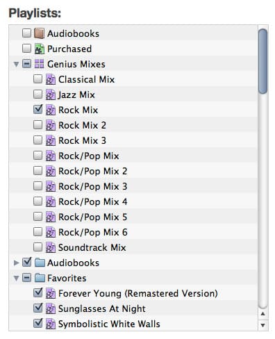Image resolution: width=275 pixels, height=339 pixels.
Task: Click the Rock/Pop Mix 2 playlist icon
Action: click(x=50, y=171)
